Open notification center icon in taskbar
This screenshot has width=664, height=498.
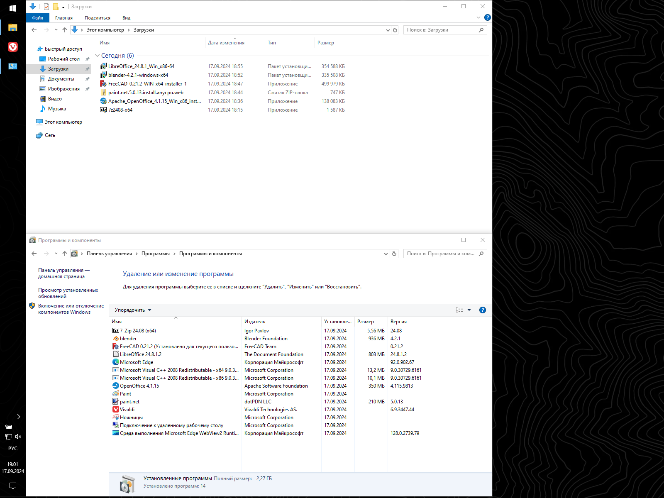13,486
